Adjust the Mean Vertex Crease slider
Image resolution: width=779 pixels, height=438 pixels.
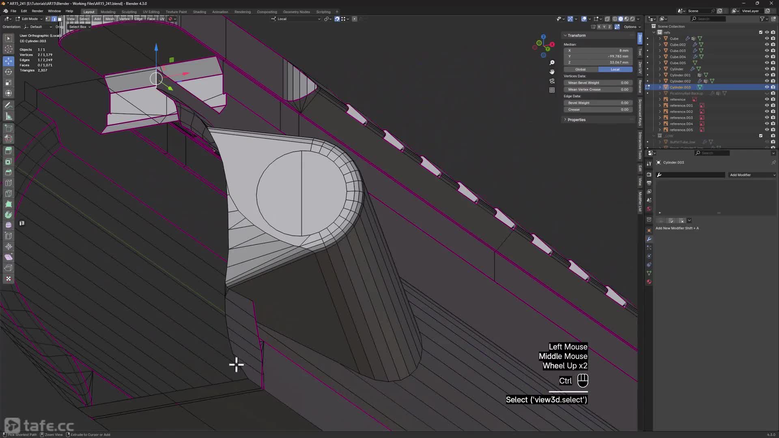(598, 90)
